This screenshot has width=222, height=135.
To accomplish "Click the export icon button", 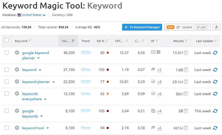I will pyautogui.click(x=217, y=27).
